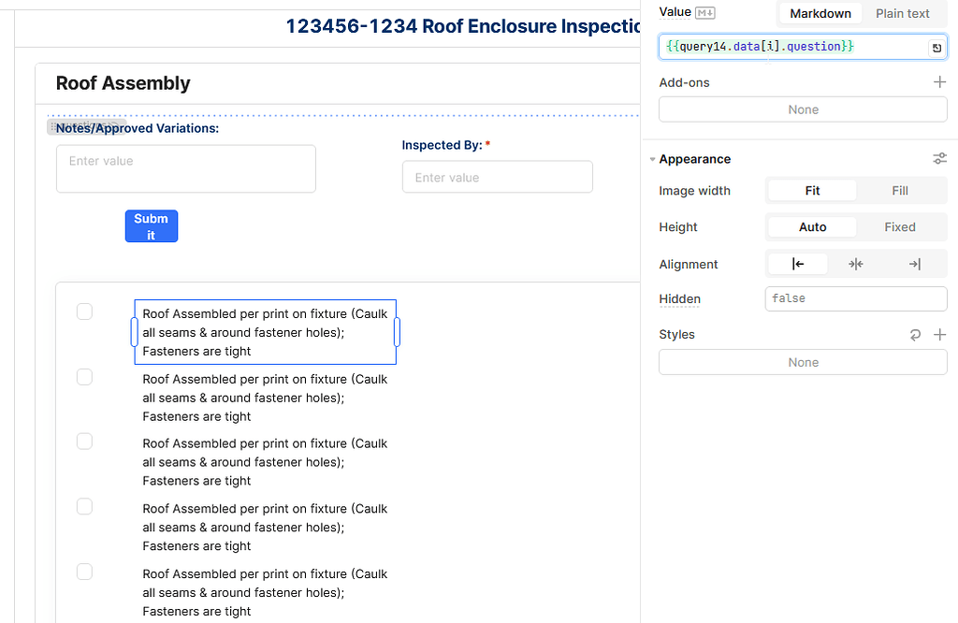Click the Inspected By input field
958x623 pixels.
497,178
